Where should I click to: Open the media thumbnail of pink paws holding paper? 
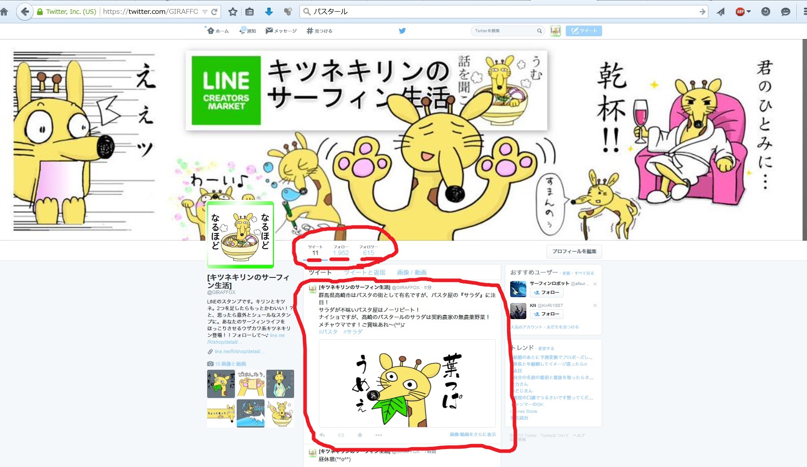click(251, 384)
